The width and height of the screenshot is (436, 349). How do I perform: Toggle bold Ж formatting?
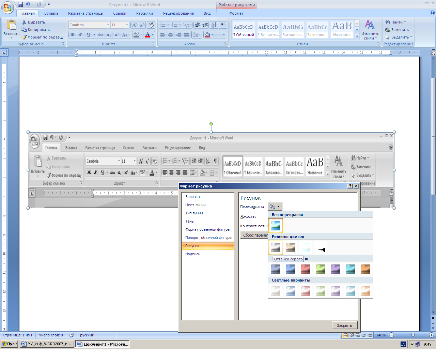(x=73, y=35)
